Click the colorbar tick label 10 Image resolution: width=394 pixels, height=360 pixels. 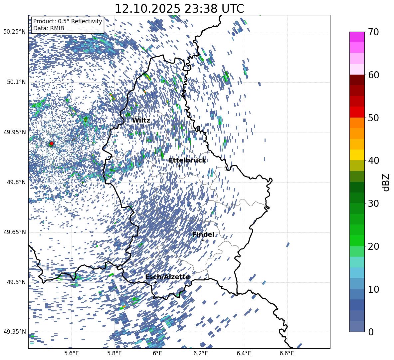coord(373,289)
